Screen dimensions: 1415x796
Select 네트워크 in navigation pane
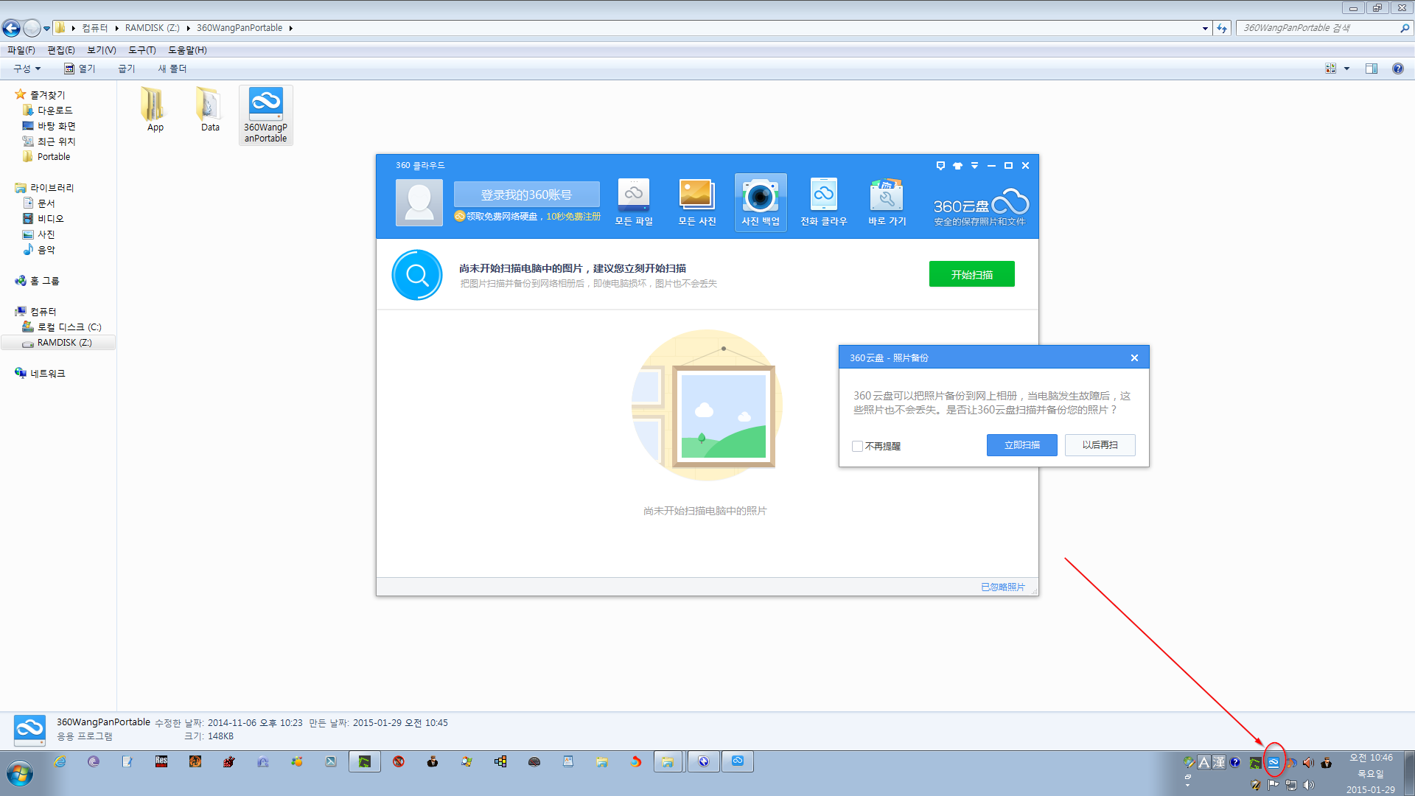coord(41,374)
